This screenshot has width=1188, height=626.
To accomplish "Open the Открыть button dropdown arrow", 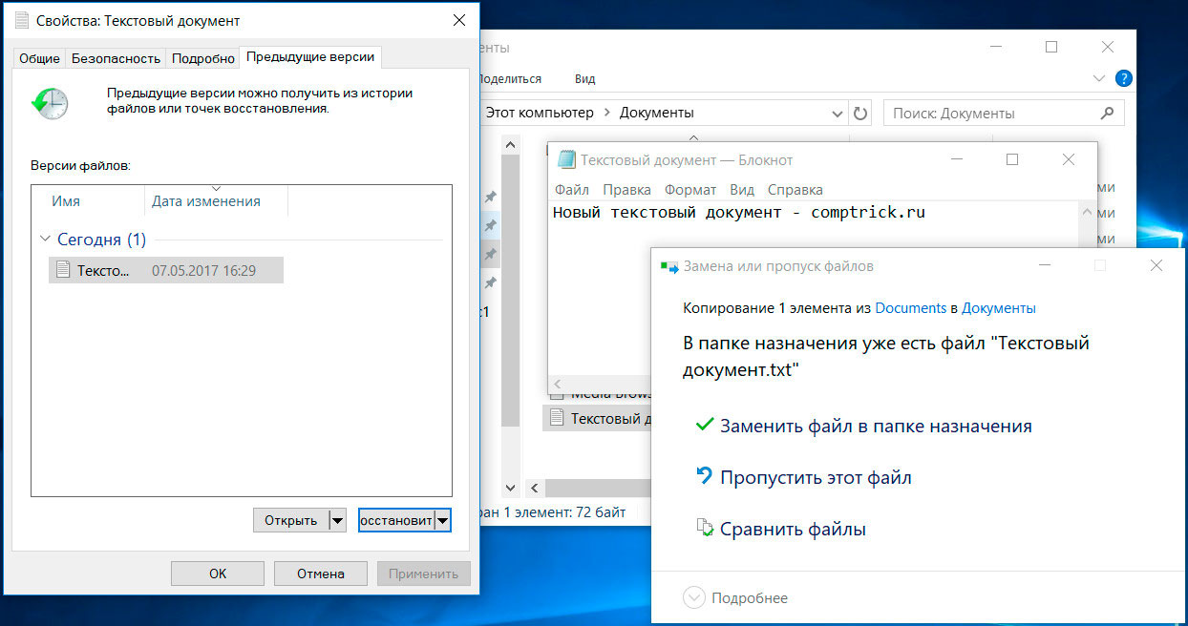I will click(336, 520).
